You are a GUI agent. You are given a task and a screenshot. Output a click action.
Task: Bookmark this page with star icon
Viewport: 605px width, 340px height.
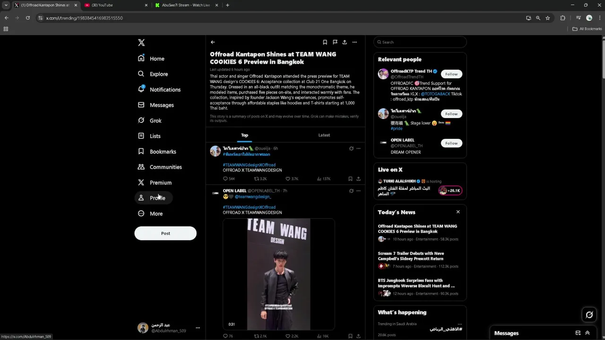click(x=548, y=18)
